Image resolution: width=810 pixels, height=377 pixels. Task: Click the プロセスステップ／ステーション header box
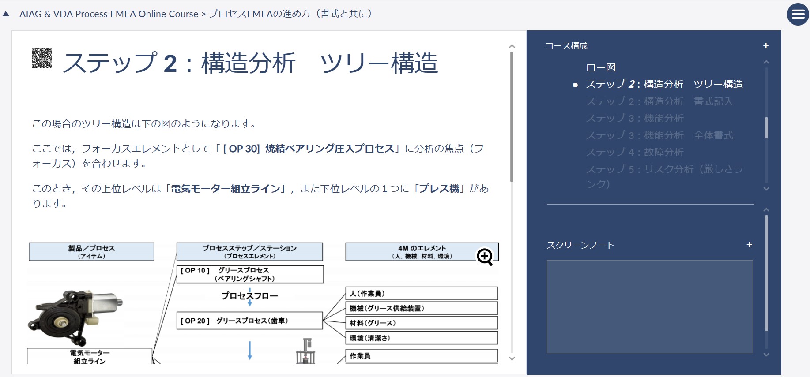[250, 252]
